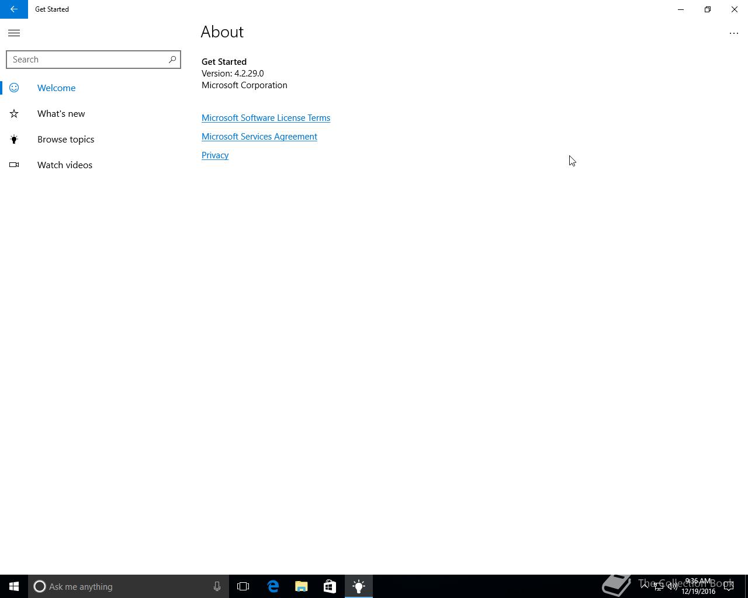
Task: Click the Watch videos camera icon
Action: pyautogui.click(x=14, y=165)
